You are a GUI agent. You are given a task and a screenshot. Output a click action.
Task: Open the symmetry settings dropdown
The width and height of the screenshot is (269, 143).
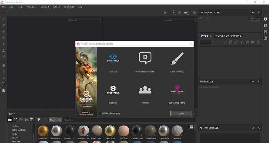(x=173, y=13)
